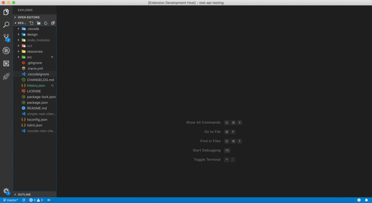
Task: Open the feedback smiley in status bar
Action: (x=359, y=200)
